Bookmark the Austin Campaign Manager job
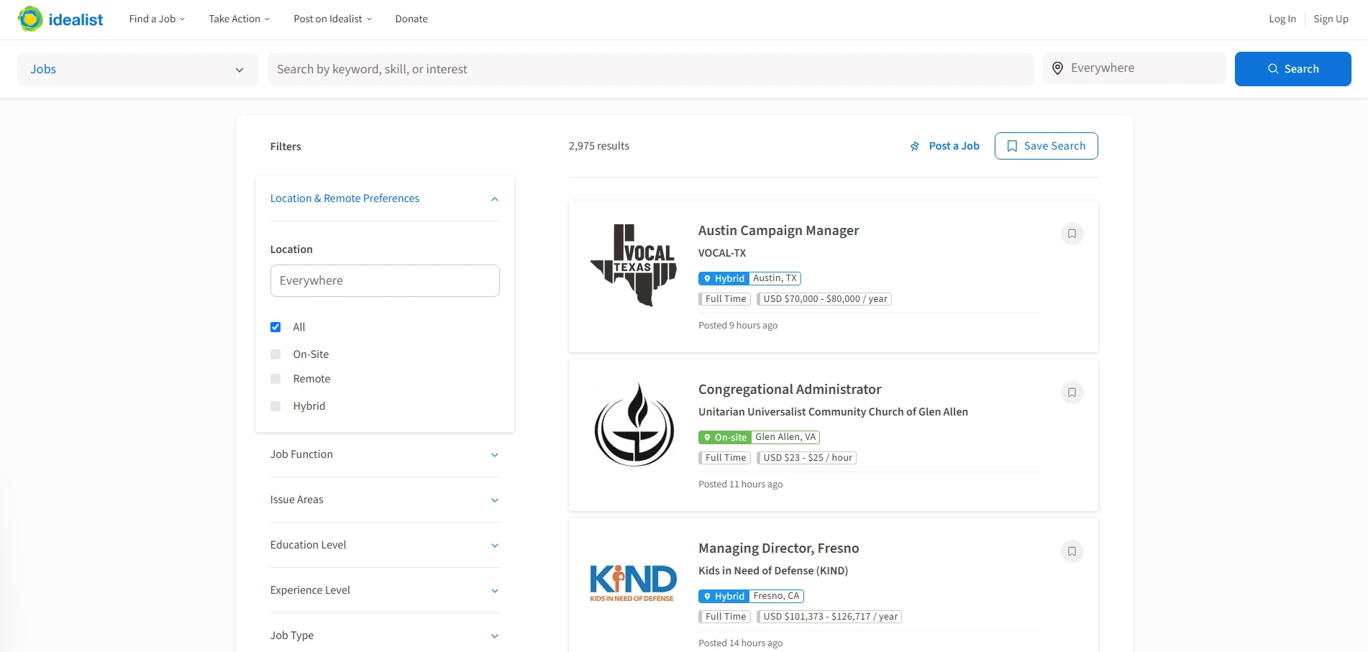Image resolution: width=1368 pixels, height=652 pixels. click(1072, 234)
